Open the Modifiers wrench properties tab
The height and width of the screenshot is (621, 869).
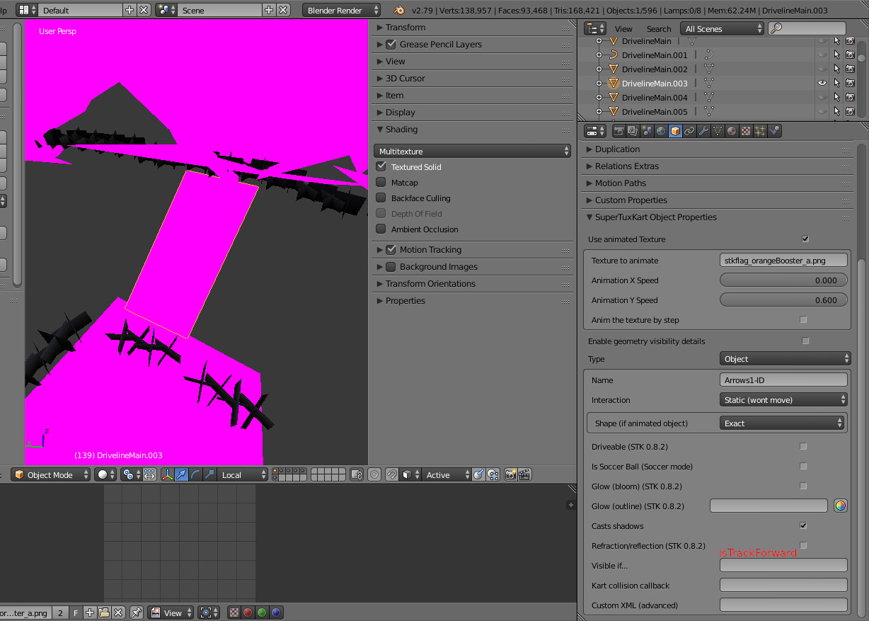pyautogui.click(x=703, y=131)
